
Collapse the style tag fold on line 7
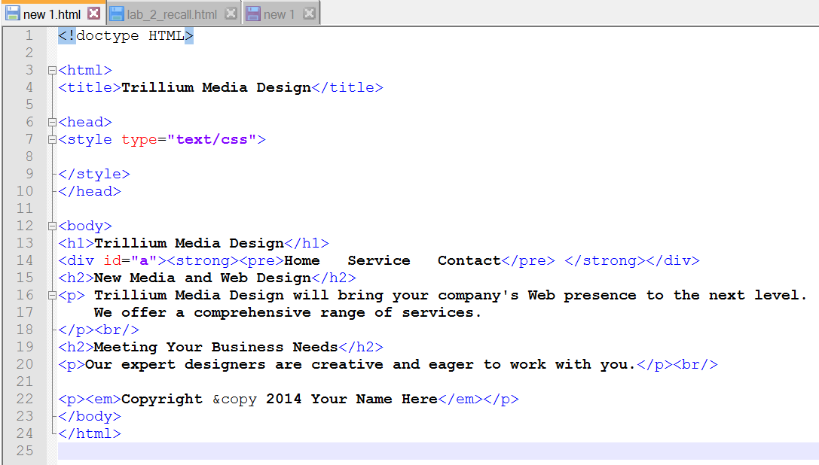(x=52, y=139)
